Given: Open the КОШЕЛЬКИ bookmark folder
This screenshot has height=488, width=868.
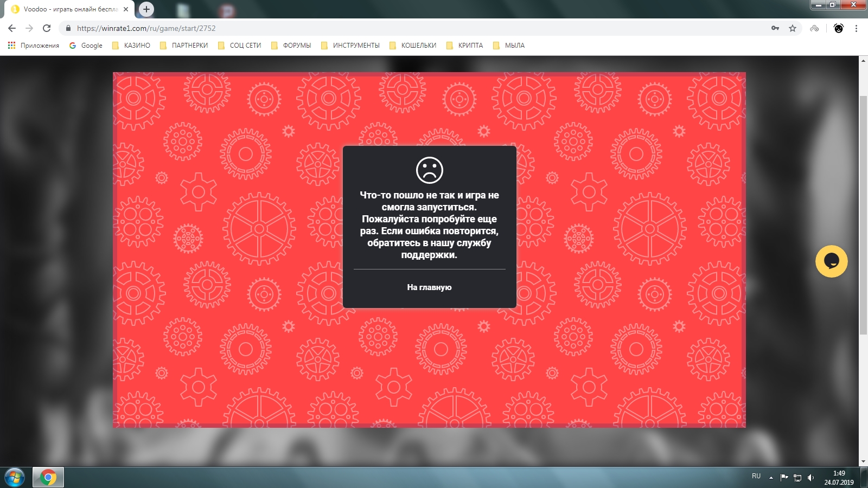Looking at the screenshot, I should coord(413,46).
